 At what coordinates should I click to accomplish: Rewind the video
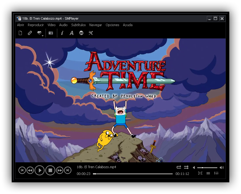[30, 170]
